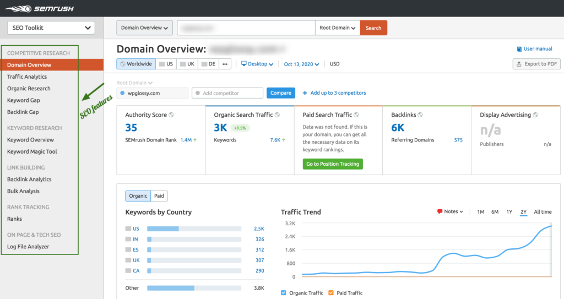Click globe icon next to Display Advertising
The width and height of the screenshot is (564, 299).
535,115
